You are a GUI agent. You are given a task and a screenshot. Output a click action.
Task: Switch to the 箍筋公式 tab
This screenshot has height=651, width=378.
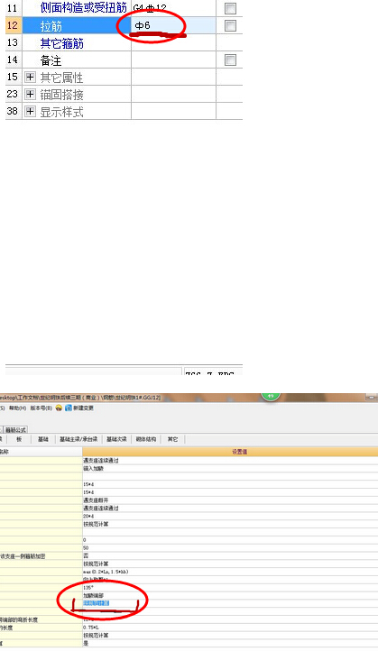point(15,430)
